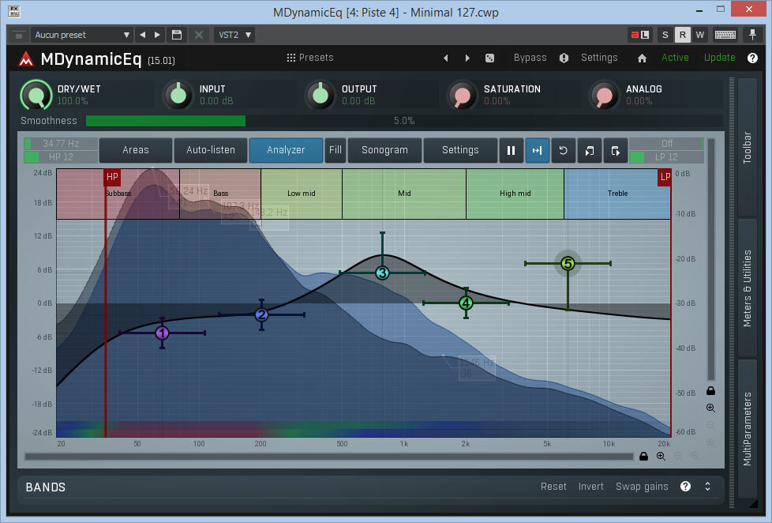Save preset with the floppy disk icon

pyautogui.click(x=177, y=35)
